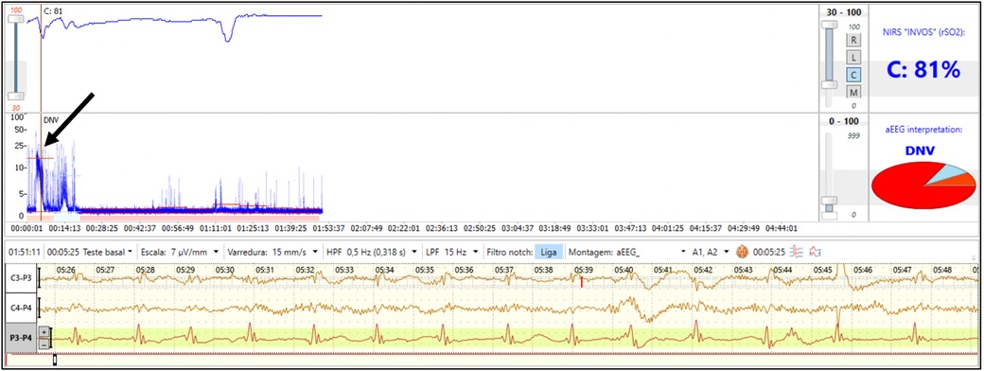The height and width of the screenshot is (371, 984).
Task: Toggle the R channel NIRS button
Action: 854,40
